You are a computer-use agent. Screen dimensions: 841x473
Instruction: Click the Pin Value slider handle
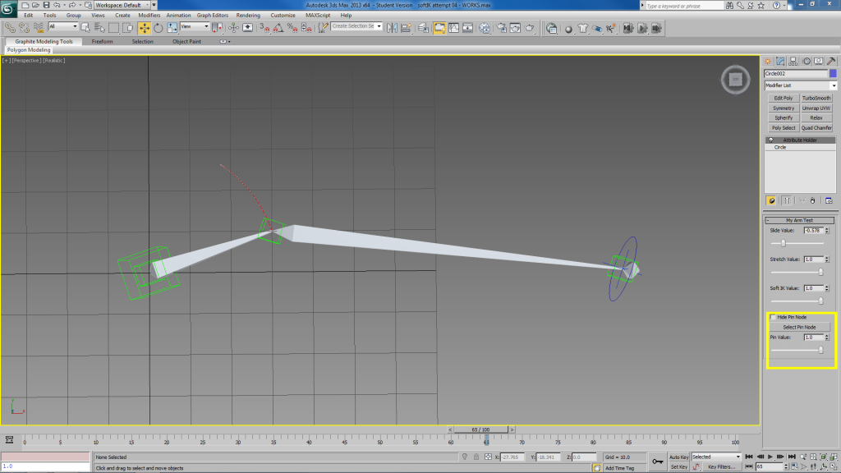coord(820,349)
